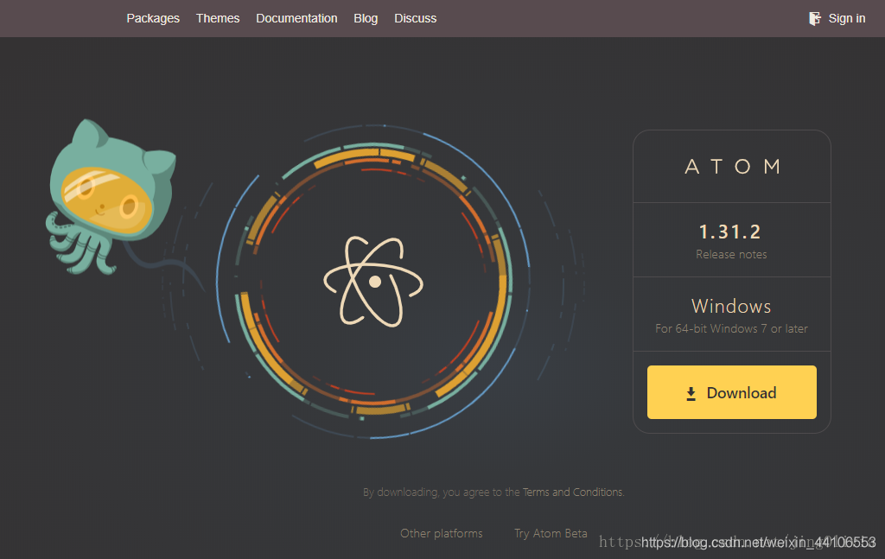
Task: Click the sign-in door icon
Action: 814,19
